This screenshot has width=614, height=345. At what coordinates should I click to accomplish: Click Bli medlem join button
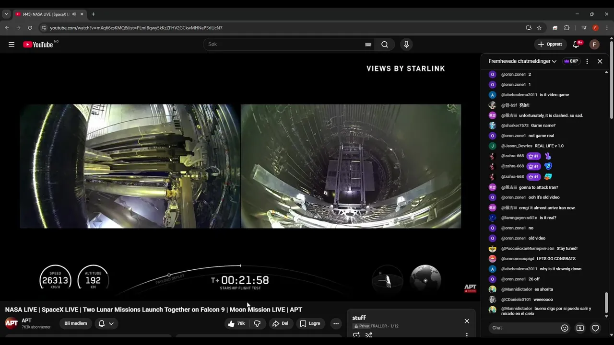pos(76,323)
